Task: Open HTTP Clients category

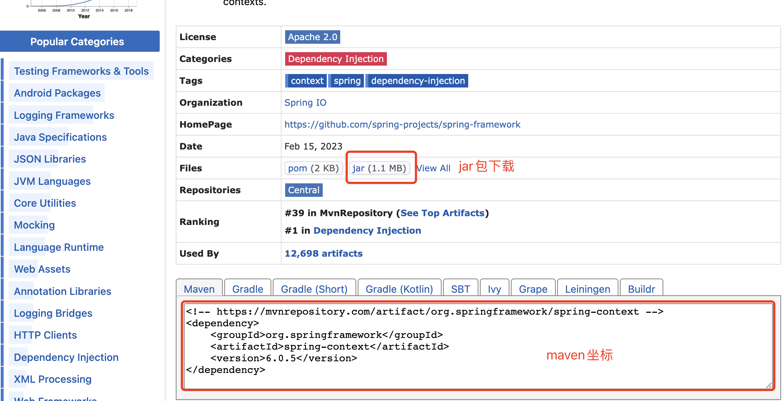Action: click(45, 335)
